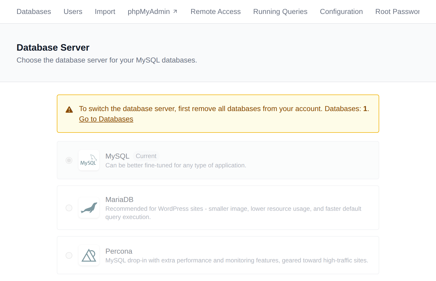
Task: Click the MariaDB option title
Action: pos(119,200)
